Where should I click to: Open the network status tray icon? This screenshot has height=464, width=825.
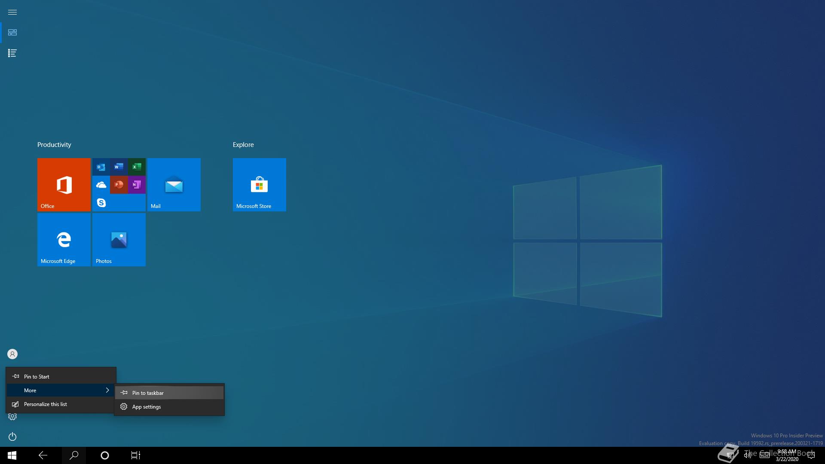[730, 455]
